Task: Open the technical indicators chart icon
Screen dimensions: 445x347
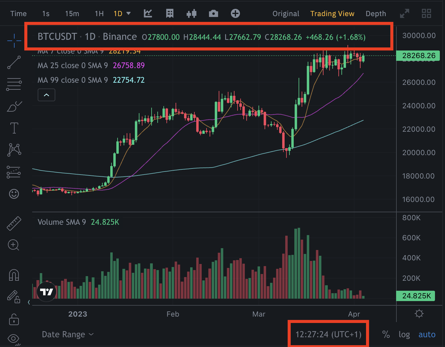Action: 148,13
